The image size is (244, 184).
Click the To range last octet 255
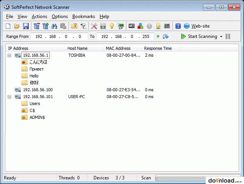[146, 36]
